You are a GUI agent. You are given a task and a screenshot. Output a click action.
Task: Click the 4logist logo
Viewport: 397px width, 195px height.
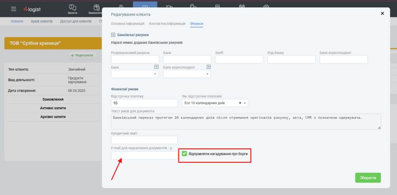point(32,9)
